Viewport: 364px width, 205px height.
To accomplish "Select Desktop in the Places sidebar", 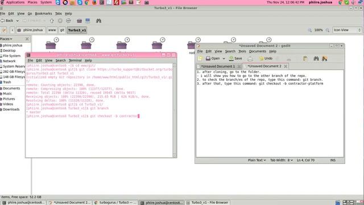I will click(9, 51).
